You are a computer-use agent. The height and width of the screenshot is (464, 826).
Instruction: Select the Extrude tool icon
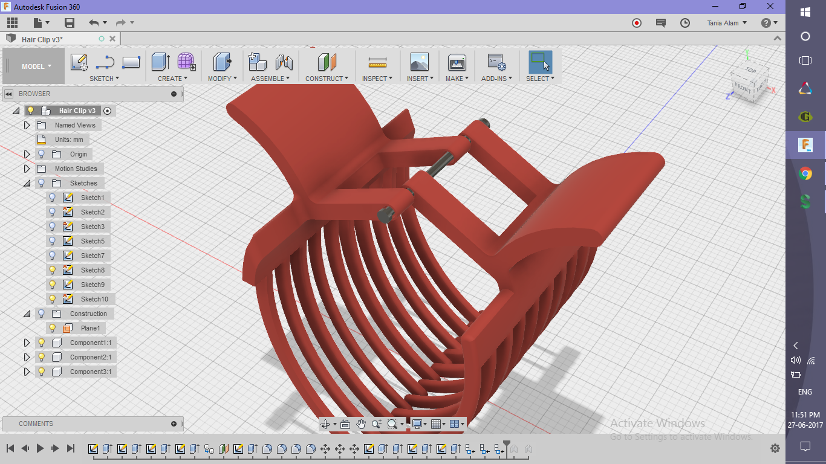pos(160,62)
